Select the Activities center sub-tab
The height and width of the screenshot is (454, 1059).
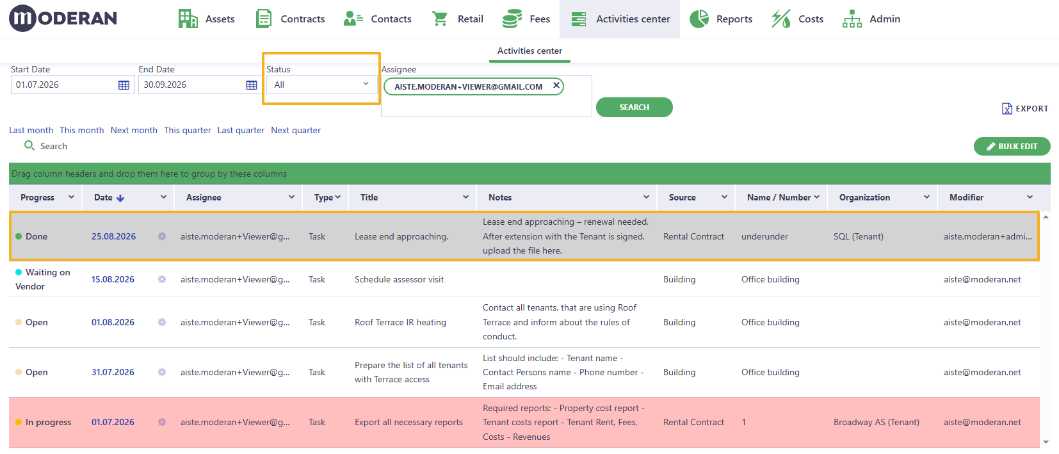pos(529,51)
